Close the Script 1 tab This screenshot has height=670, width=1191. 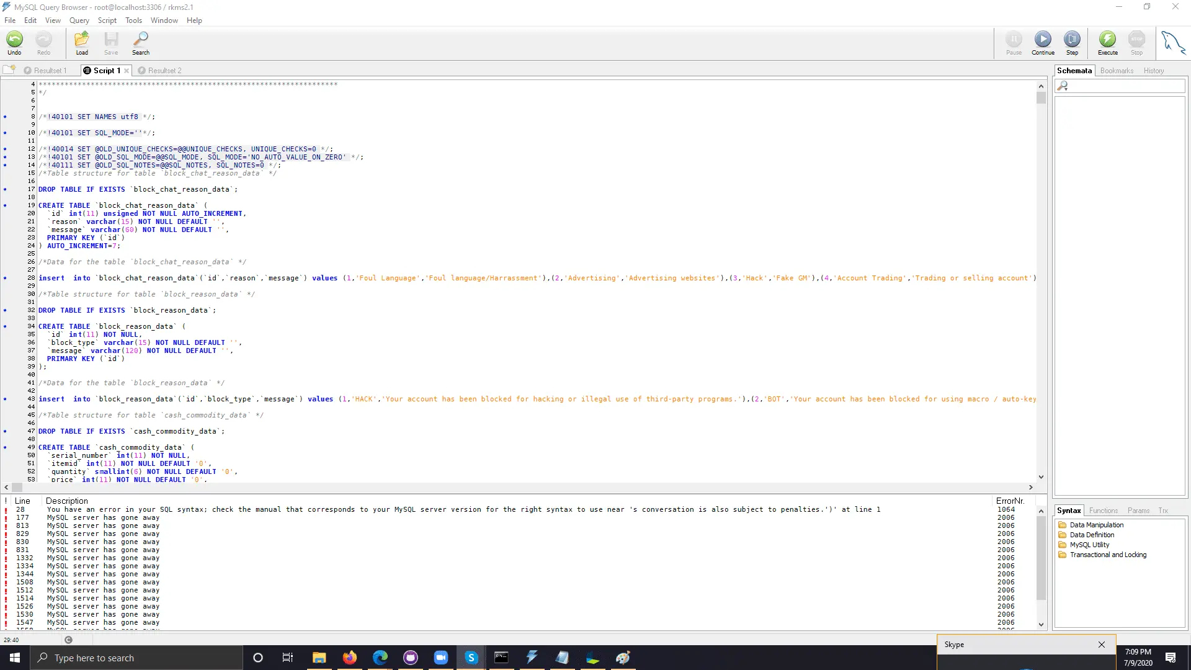click(127, 71)
